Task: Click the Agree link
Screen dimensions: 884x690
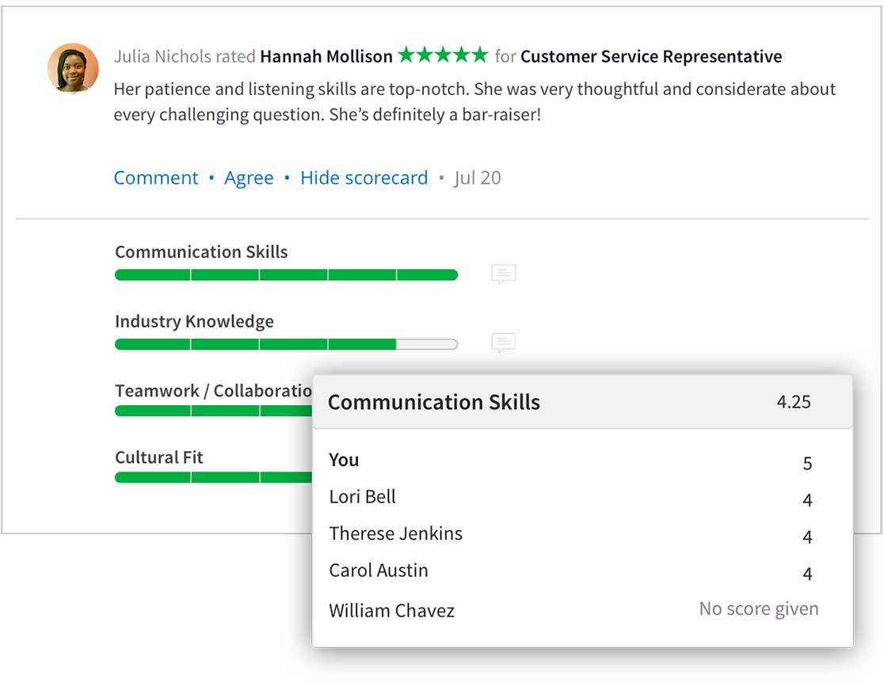Action: point(249,177)
